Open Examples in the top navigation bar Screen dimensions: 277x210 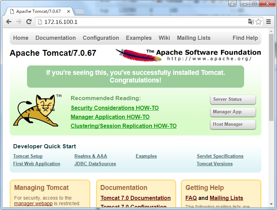coord(139,38)
